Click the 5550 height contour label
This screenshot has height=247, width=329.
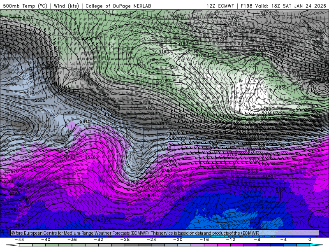[x=175, y=133]
